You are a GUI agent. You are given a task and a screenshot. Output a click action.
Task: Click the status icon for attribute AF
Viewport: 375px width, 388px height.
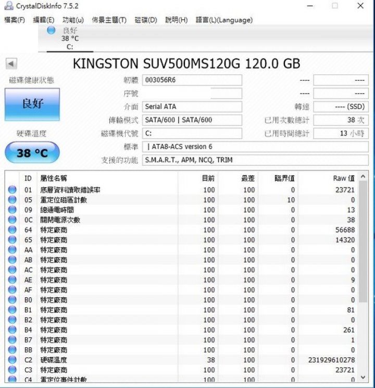(12, 289)
